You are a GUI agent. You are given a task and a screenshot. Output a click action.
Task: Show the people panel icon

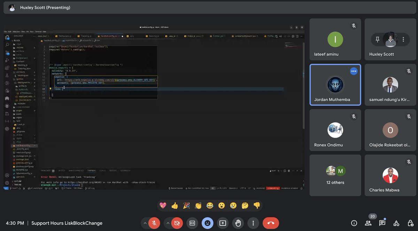[x=368, y=223]
